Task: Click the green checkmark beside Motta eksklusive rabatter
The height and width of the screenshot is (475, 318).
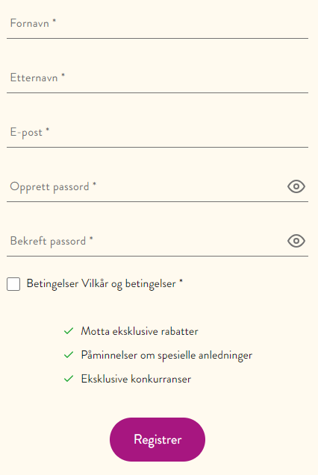Action: click(69, 331)
